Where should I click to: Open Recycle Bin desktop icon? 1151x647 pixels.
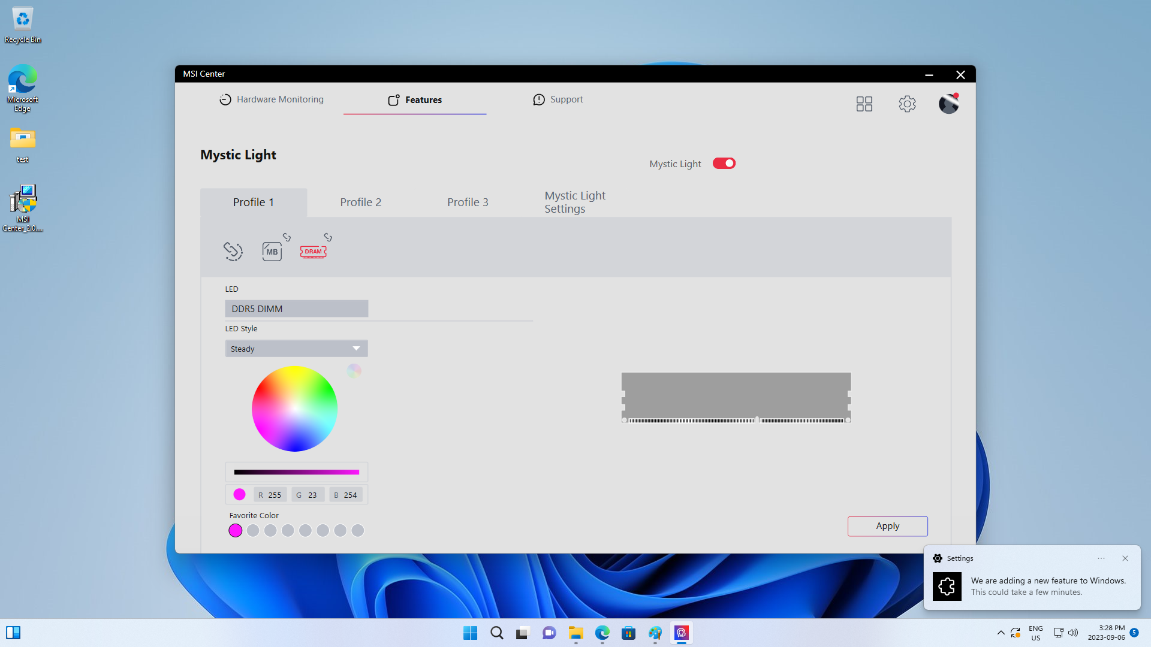23,25
